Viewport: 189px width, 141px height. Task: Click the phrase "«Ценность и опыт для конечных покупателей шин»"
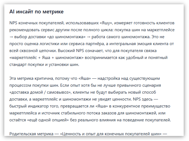(111, 134)
